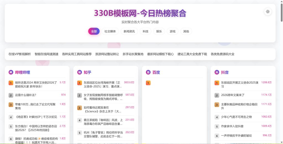Click rank 4 badge beside 霸王茶姬

(x=80, y=120)
